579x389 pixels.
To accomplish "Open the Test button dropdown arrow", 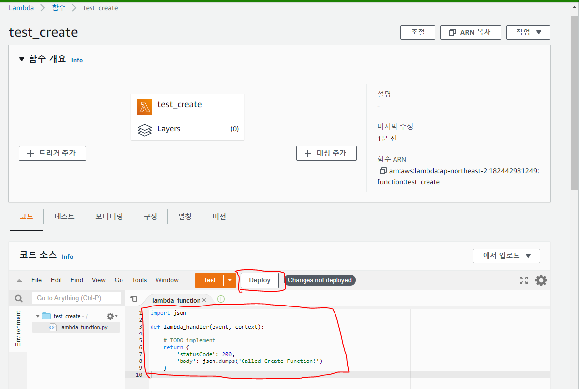I will click(x=230, y=280).
